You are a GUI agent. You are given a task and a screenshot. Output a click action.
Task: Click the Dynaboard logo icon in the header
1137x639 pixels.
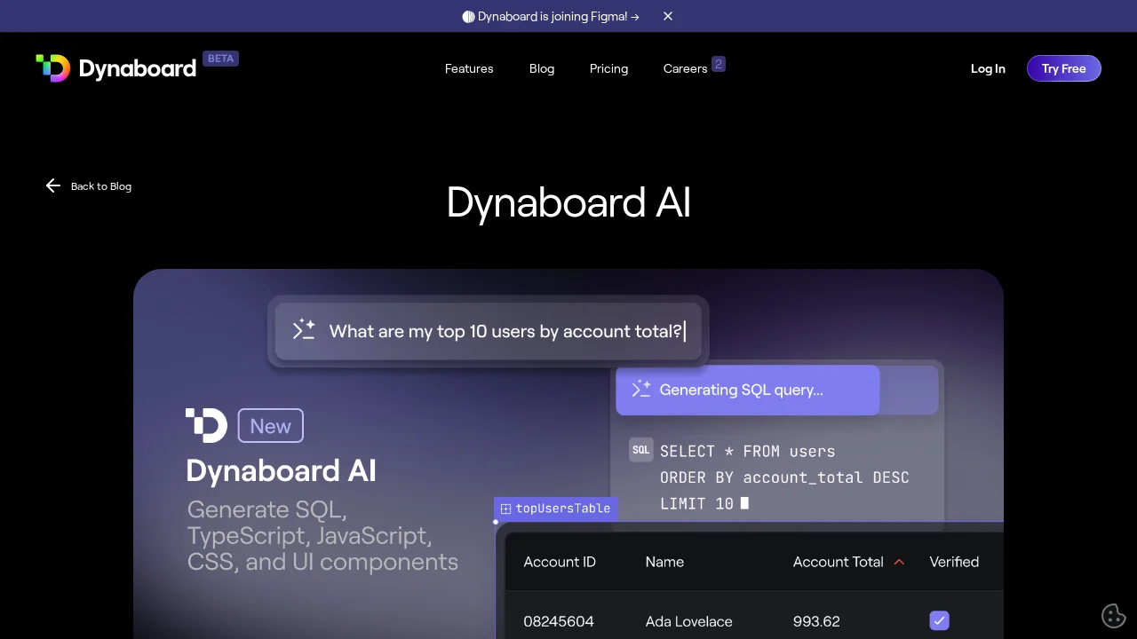(53, 67)
